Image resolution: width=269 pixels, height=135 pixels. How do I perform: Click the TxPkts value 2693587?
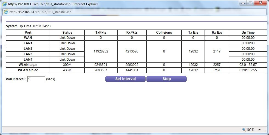101,70
